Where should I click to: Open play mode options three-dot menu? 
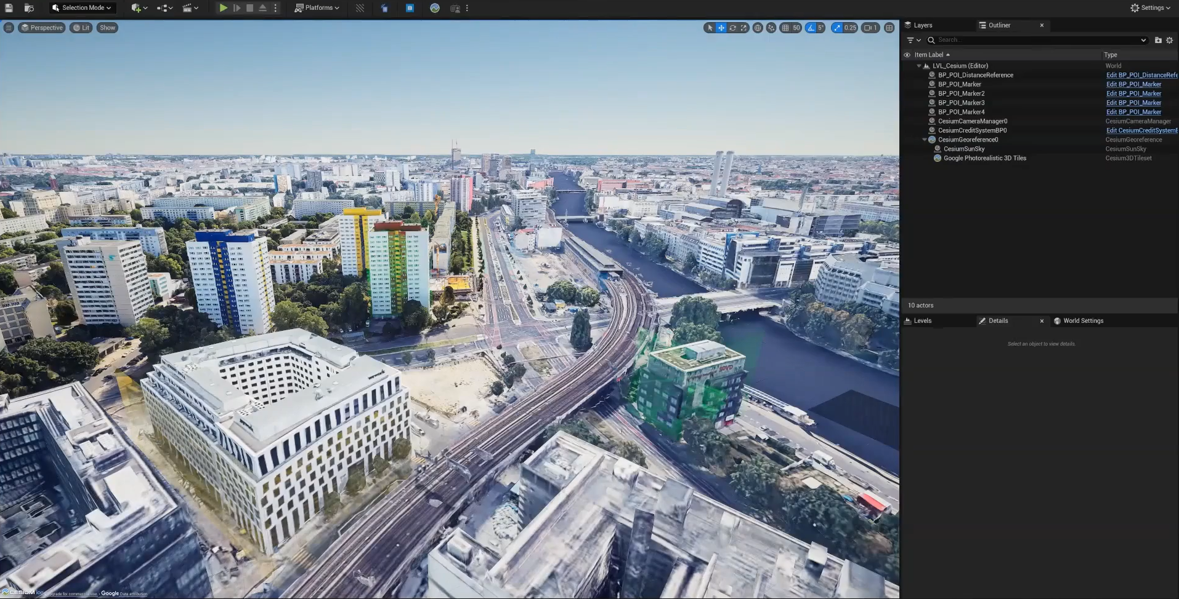point(275,8)
